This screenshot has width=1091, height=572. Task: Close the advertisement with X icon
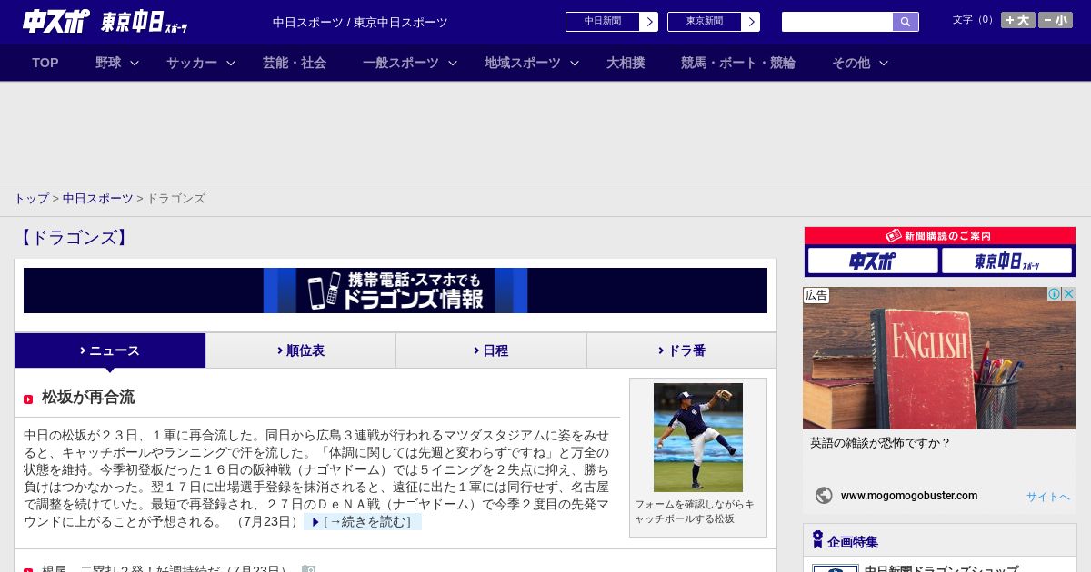click(1069, 294)
